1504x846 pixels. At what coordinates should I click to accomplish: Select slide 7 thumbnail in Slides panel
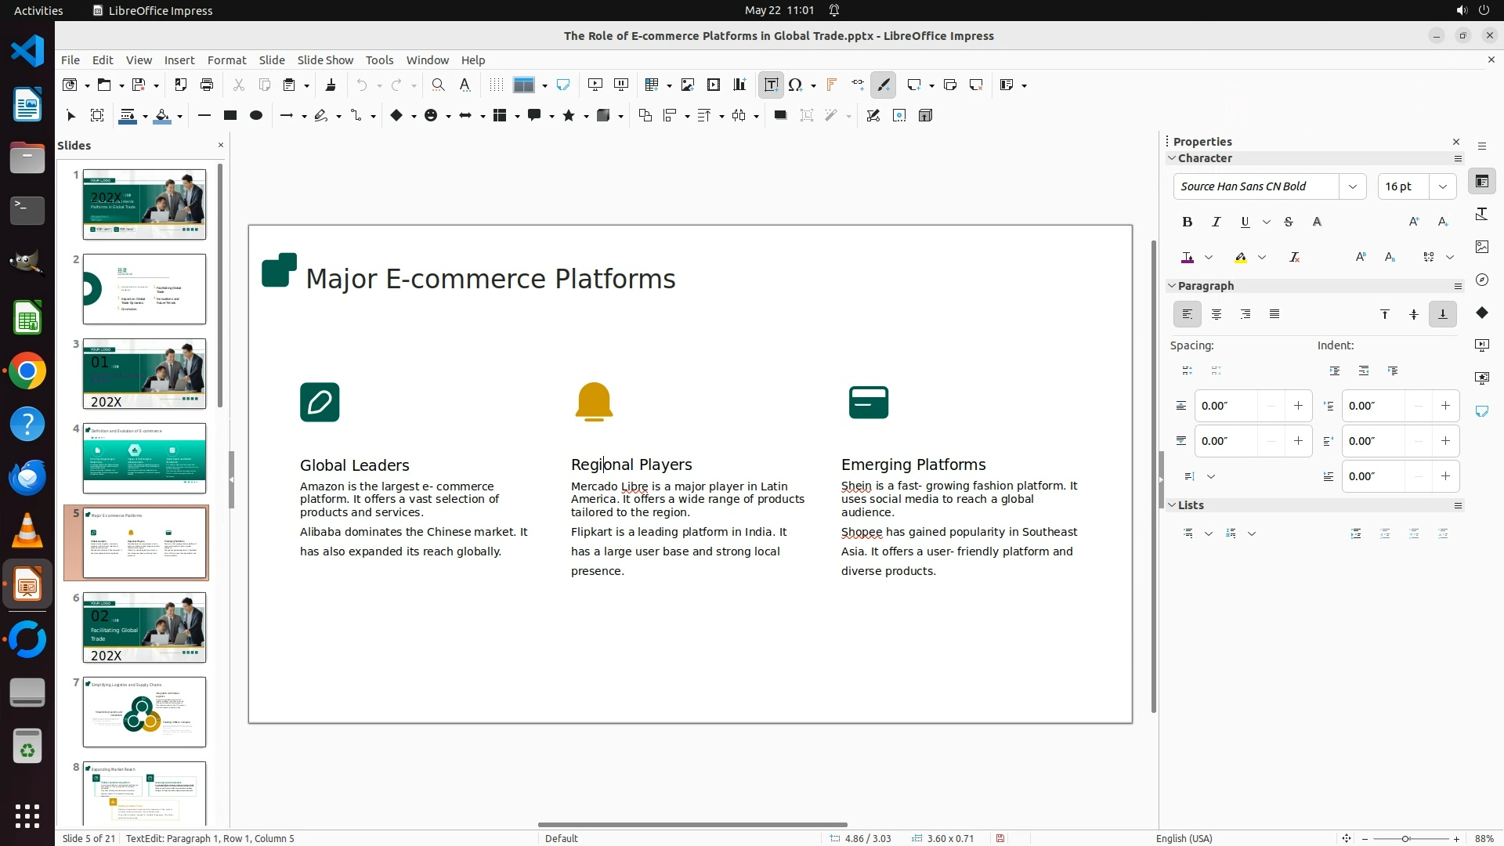[x=144, y=712]
